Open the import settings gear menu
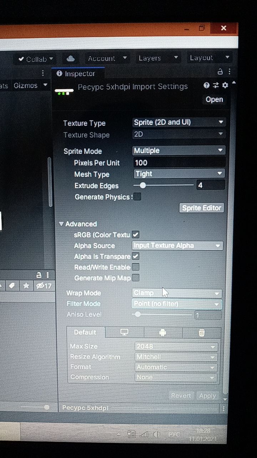This screenshot has width=257, height=458. coord(225,85)
